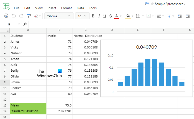Click the fx function icon
Viewport: 194px width, 119px height.
tap(25, 24)
